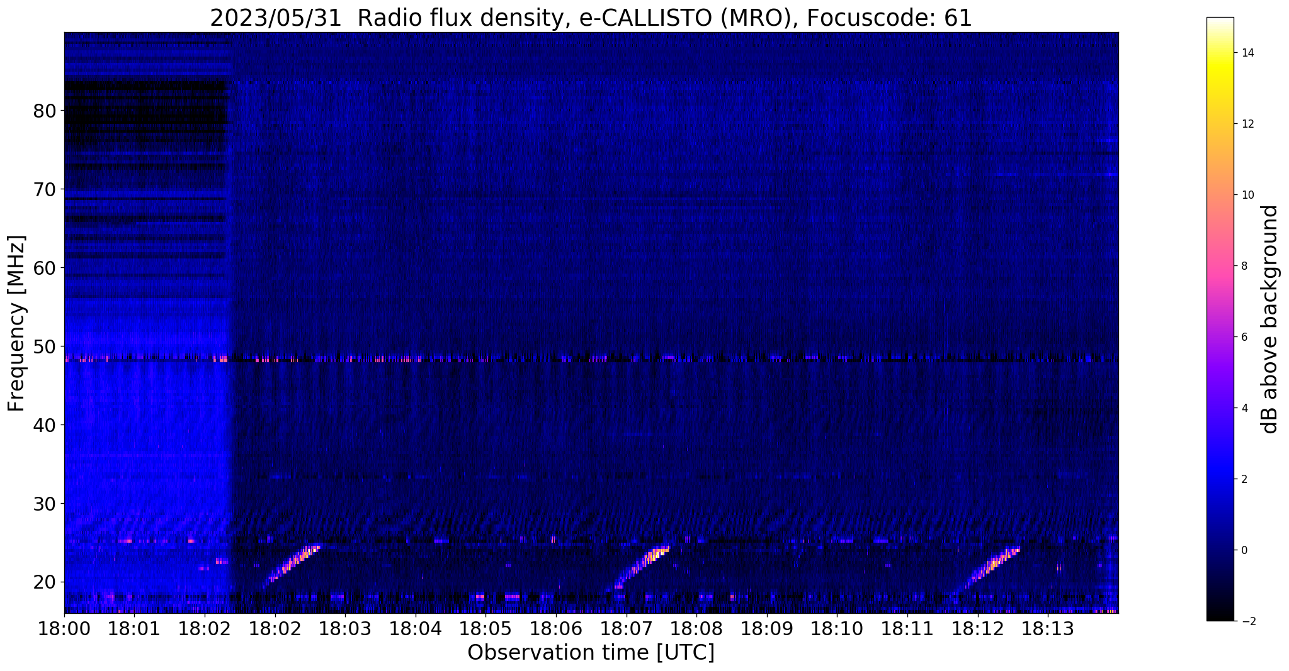Click the plot title starting with "2023/05/31"
Screen dimensions: 1289x671
click(591, 18)
